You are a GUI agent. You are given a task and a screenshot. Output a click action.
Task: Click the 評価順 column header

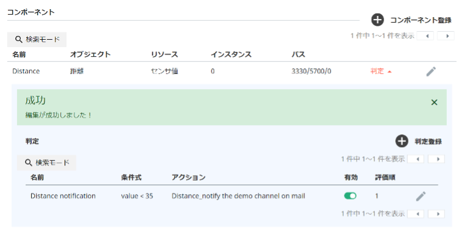point(385,178)
